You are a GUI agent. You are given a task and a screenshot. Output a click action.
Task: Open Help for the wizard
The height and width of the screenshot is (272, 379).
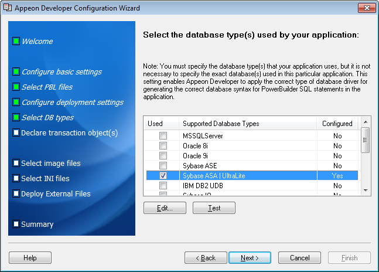pos(30,258)
